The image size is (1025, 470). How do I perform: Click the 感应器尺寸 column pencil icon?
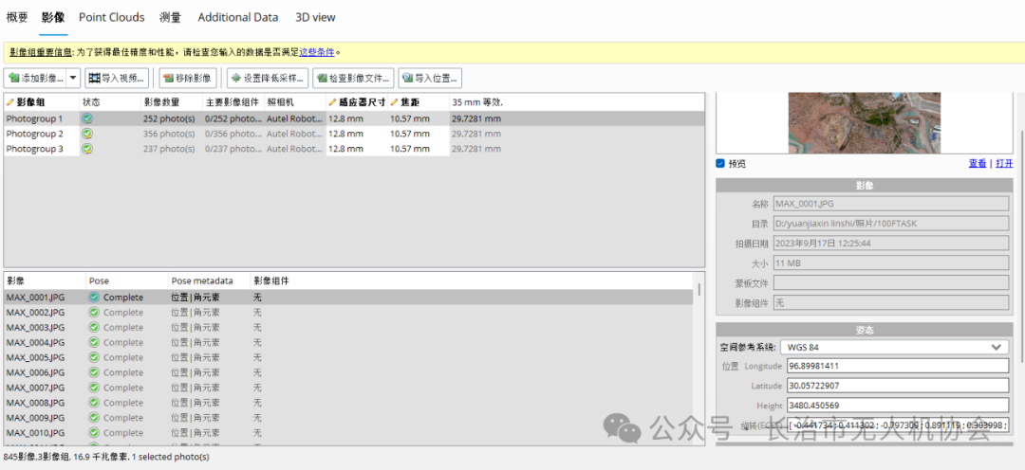tap(333, 102)
